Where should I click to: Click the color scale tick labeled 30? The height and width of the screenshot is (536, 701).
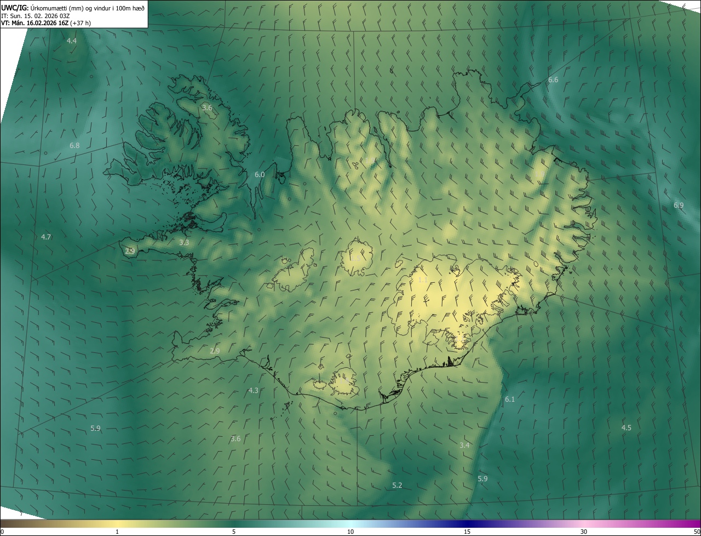(584, 532)
